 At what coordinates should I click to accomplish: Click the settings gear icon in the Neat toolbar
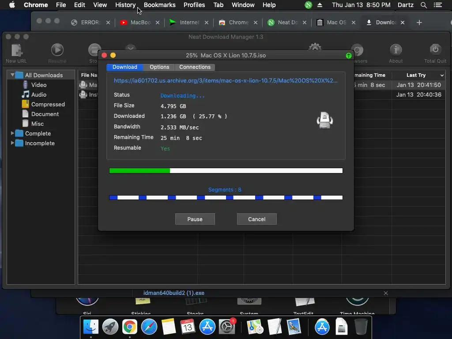[315, 47]
